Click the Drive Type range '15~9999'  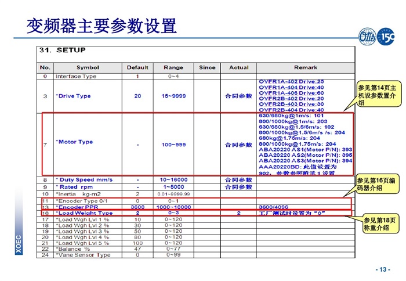[173, 96]
